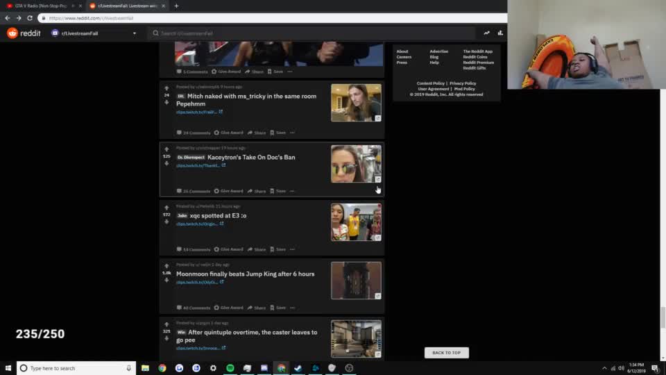Open comments on the Kaceytron post
This screenshot has width=666, height=375.
(x=194, y=192)
